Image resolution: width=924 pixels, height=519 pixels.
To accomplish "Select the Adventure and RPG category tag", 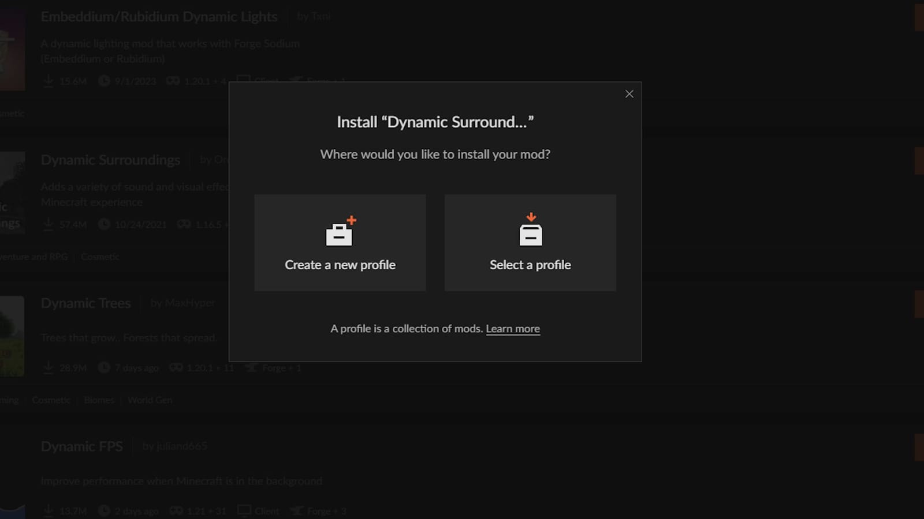I will point(33,257).
